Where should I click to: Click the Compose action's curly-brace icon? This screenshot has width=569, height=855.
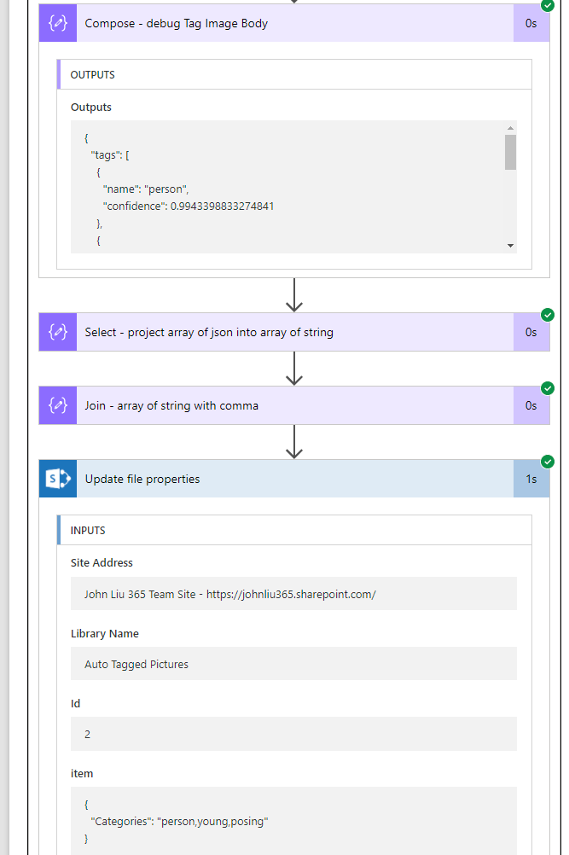[58, 23]
